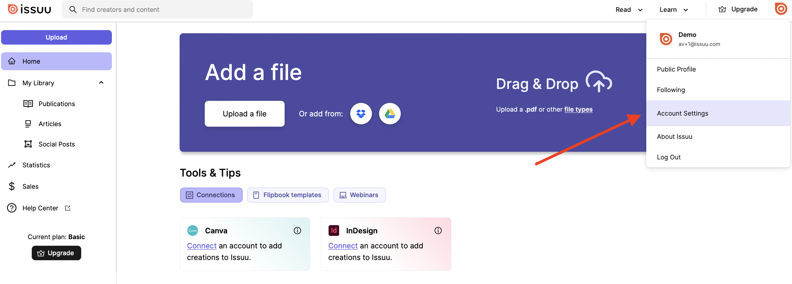This screenshot has height=284, width=792.
Task: Add file from Google Drive icon
Action: pos(390,114)
